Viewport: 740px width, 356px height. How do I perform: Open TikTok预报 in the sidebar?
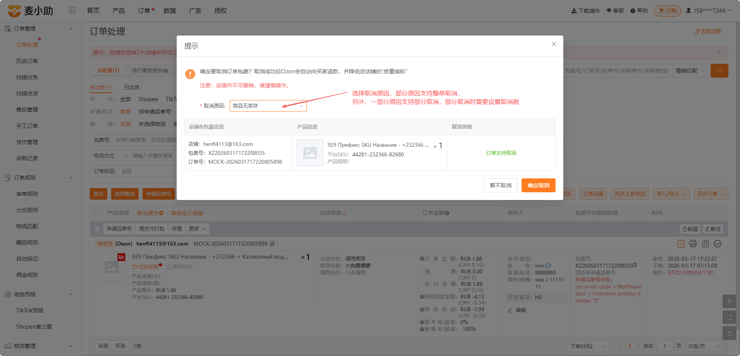(x=30, y=310)
